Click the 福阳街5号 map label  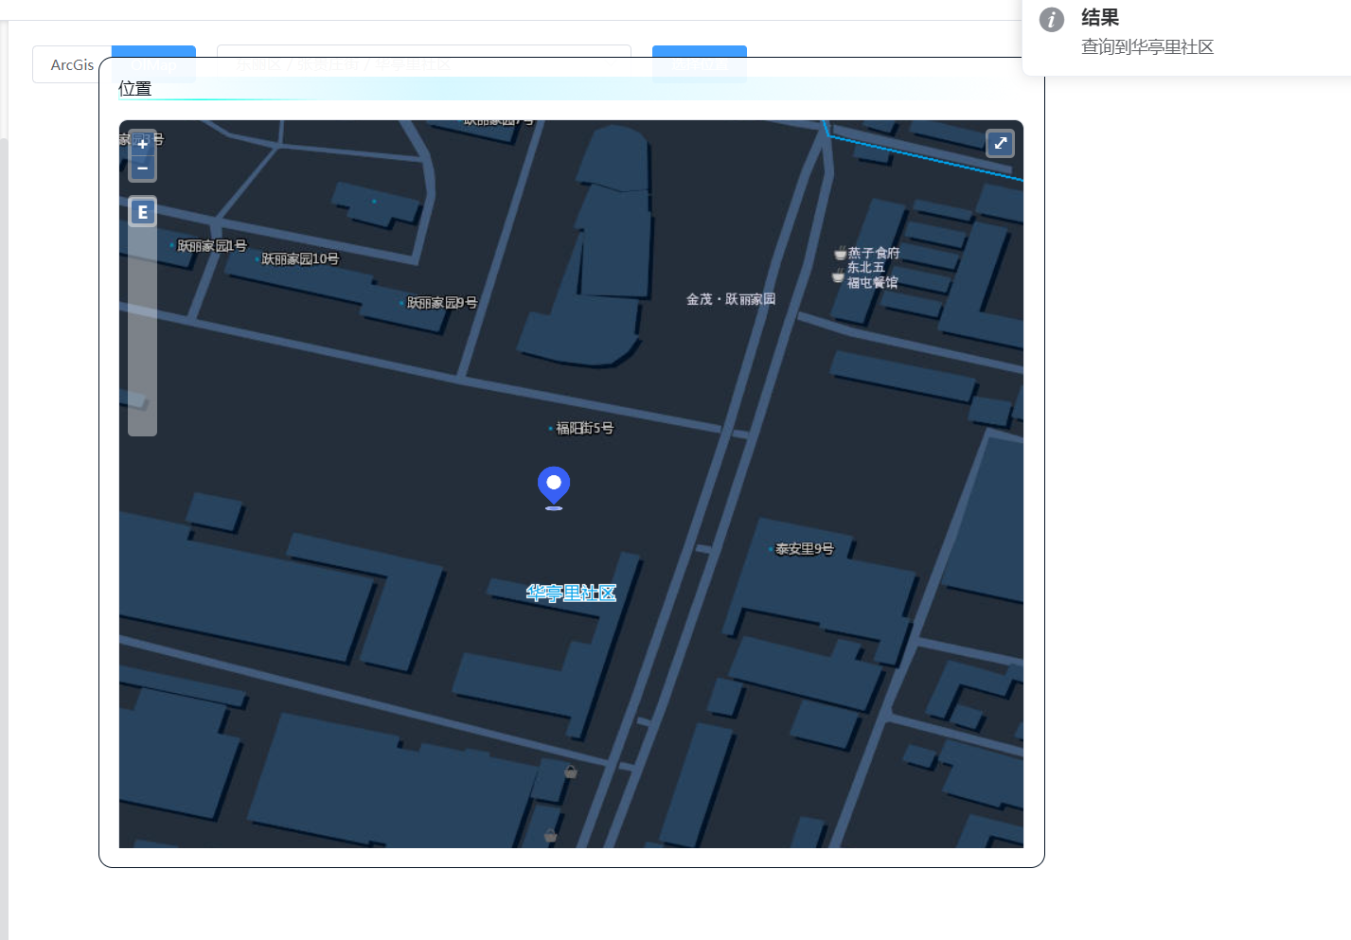[584, 428]
